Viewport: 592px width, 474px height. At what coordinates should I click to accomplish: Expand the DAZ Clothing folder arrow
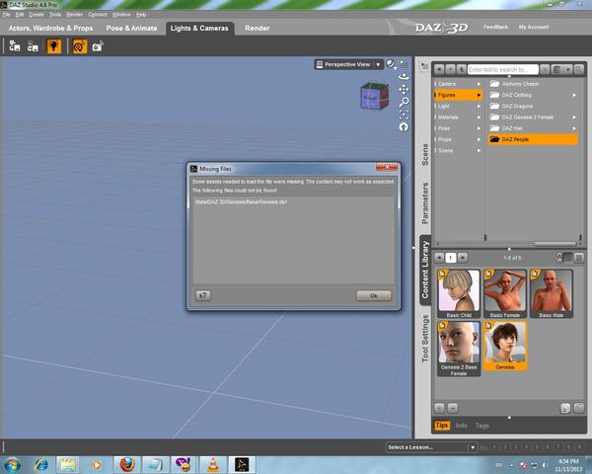[x=574, y=95]
